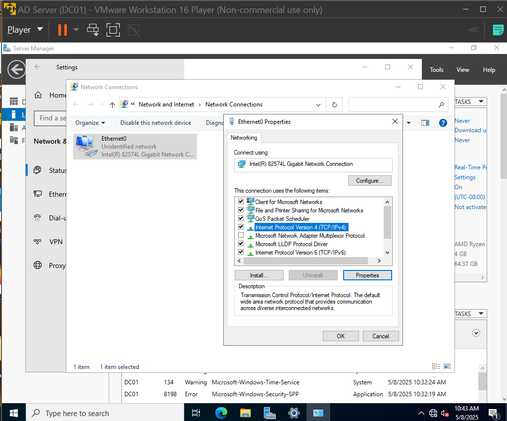Viewport: 507px width, 421px height.
Task: Open VMware notes panel icon
Action: 498,30
